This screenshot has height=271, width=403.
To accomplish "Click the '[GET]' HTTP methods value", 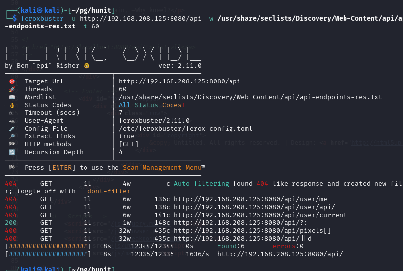I will 129,144.
